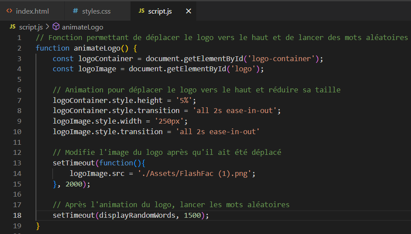The image size is (411, 234).
Task: Expand the breadcrumb chevron after script.js
Action: (48, 27)
